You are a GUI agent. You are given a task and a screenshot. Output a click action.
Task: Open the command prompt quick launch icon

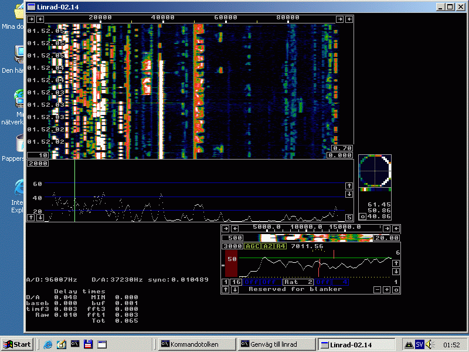[x=75, y=344]
